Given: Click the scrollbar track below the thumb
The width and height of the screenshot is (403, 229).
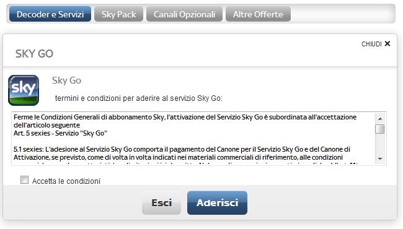Looking at the screenshot, I should click(380, 144).
